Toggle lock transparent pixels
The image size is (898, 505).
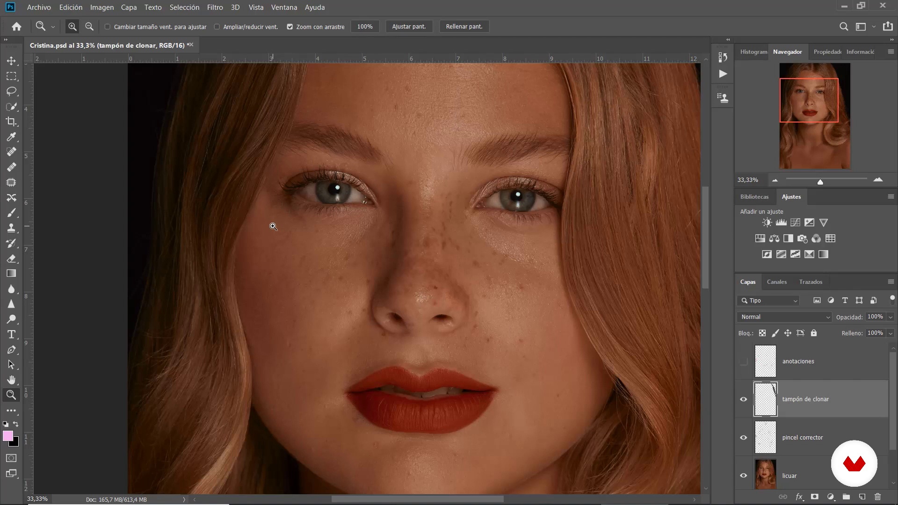tap(762, 333)
